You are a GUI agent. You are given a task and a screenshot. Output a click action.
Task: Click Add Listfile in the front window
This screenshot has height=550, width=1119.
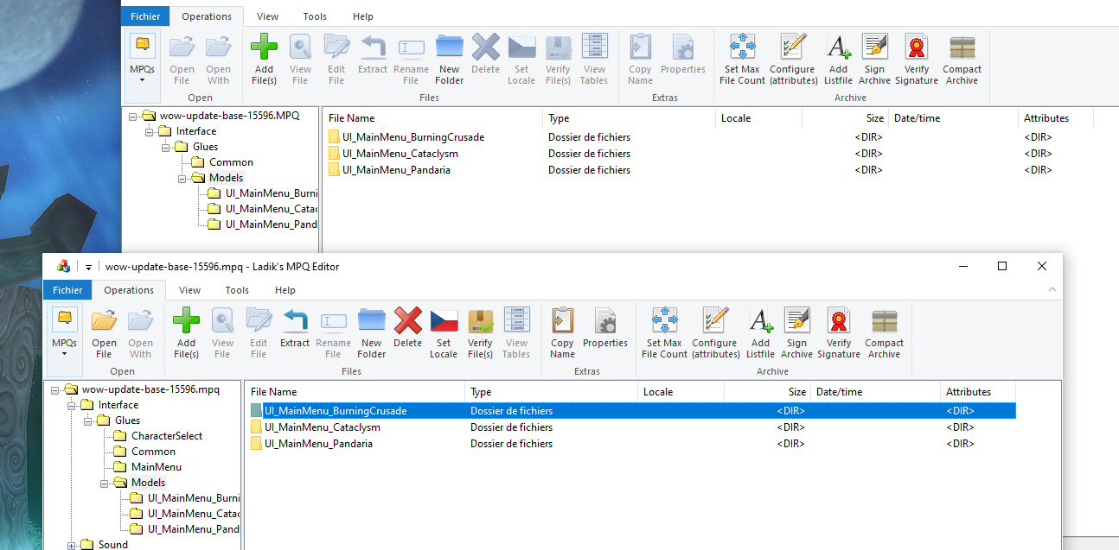pyautogui.click(x=760, y=332)
